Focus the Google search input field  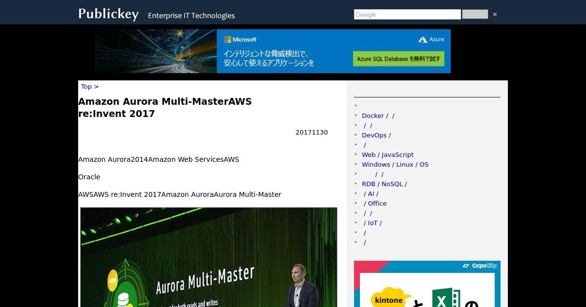coord(407,15)
